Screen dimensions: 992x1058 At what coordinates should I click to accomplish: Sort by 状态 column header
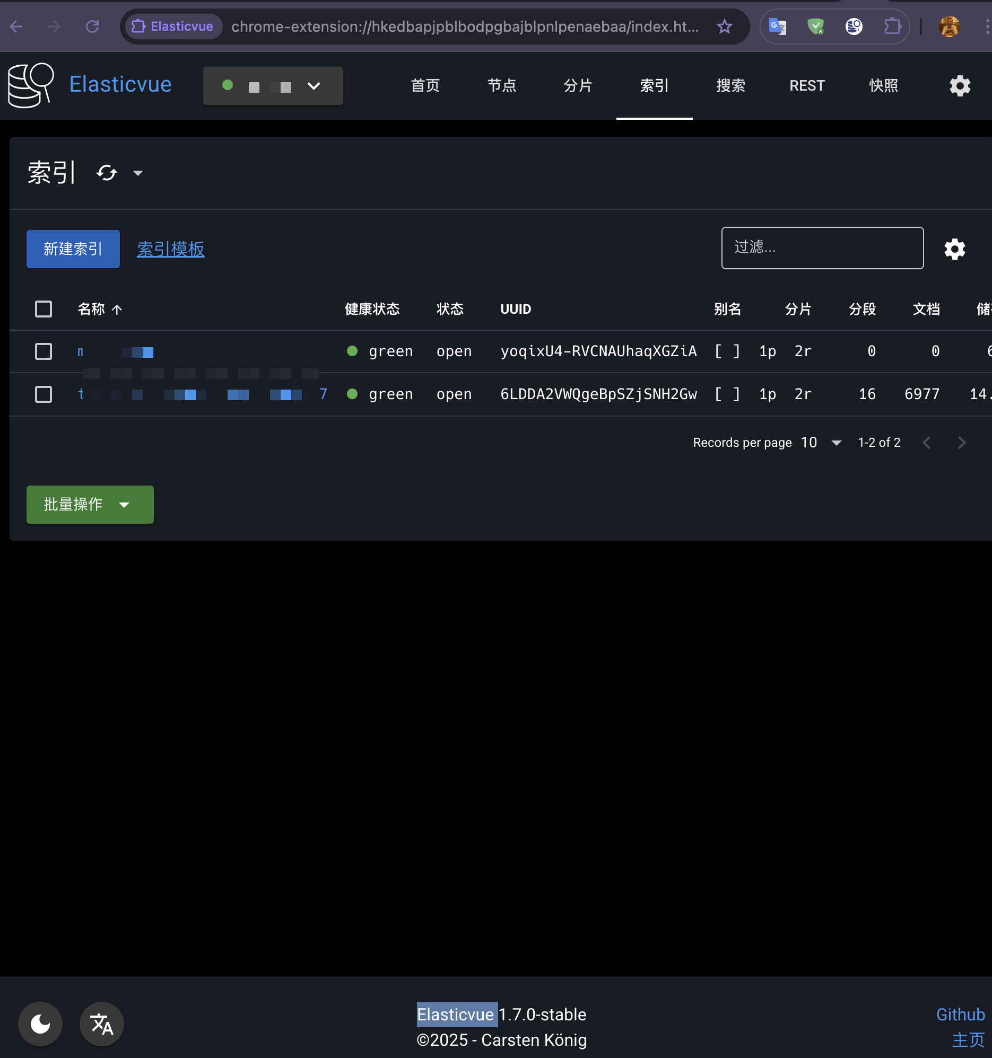[x=450, y=309]
